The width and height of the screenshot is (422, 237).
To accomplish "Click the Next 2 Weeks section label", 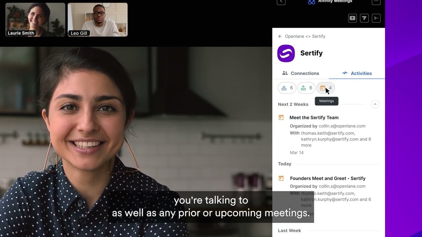I will click(x=293, y=104).
